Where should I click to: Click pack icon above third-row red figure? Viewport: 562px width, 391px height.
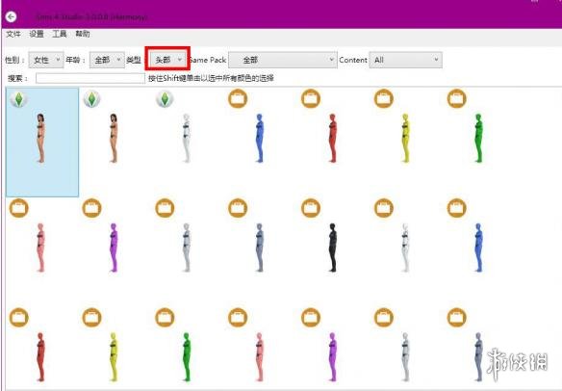pyautogui.click(x=18, y=318)
